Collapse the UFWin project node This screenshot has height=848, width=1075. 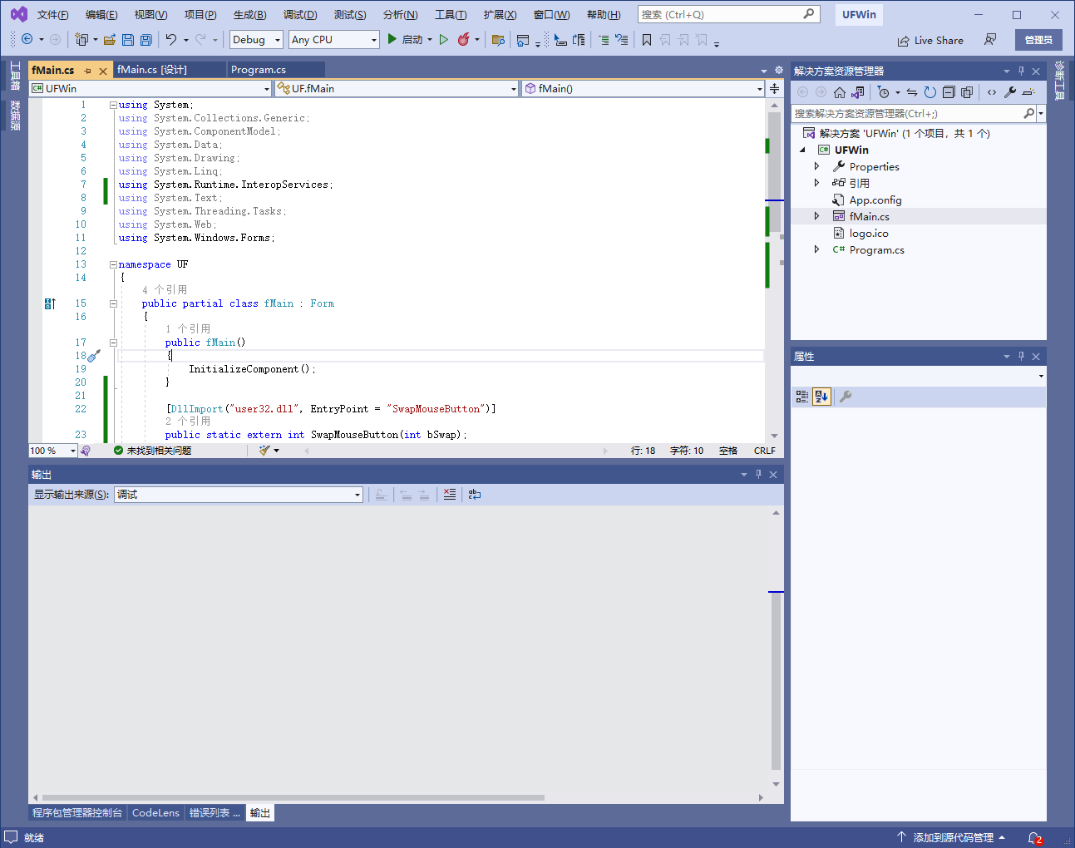[x=802, y=150]
